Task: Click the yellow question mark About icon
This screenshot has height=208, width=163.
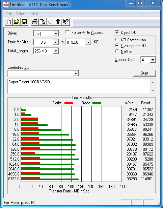Action: click(x=58, y=22)
